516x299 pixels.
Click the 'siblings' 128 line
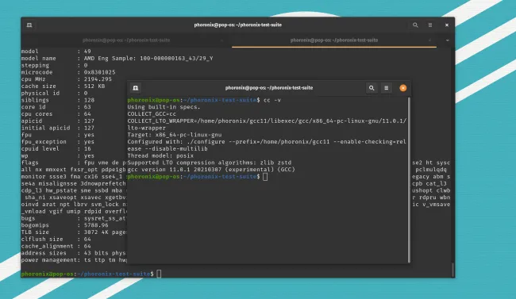(58, 100)
